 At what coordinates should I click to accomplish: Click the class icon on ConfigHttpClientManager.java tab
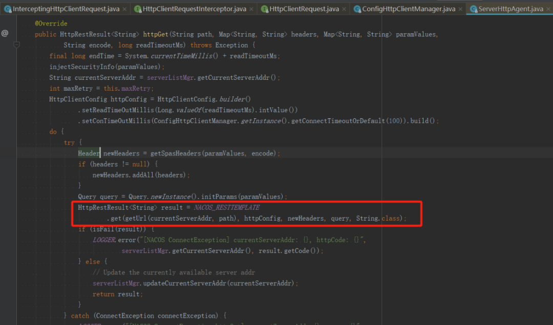click(x=357, y=9)
